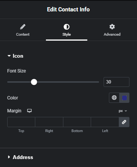Viewport: 137px width, 167px height.
Task: Open the px unit dropdown
Action: (x=123, y=111)
